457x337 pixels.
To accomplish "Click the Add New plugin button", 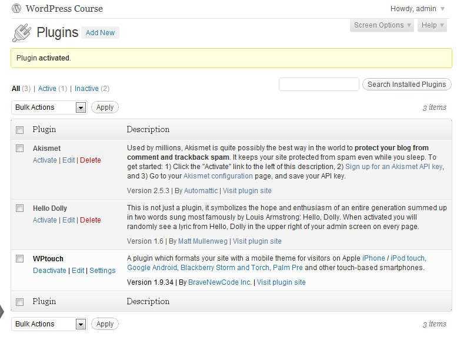I will pyautogui.click(x=100, y=33).
